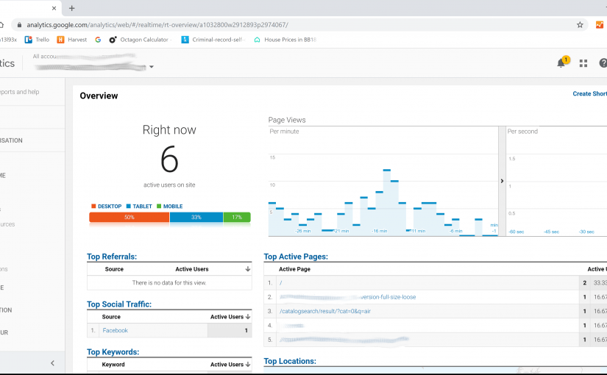Click the Create Shortcut link
607x375 pixels.
pyautogui.click(x=589, y=94)
